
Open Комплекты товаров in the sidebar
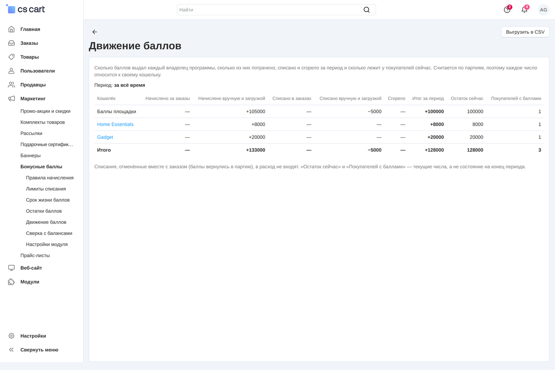point(43,123)
